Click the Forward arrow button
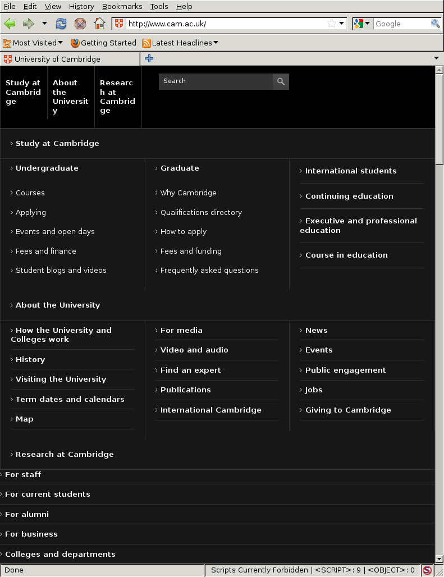This screenshot has width=444, height=577. click(28, 24)
